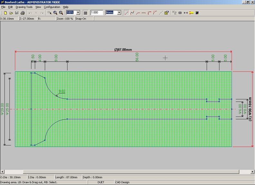
Task: Click the (Z)87.00mm length dimension label
Action: pyautogui.click(x=123, y=50)
